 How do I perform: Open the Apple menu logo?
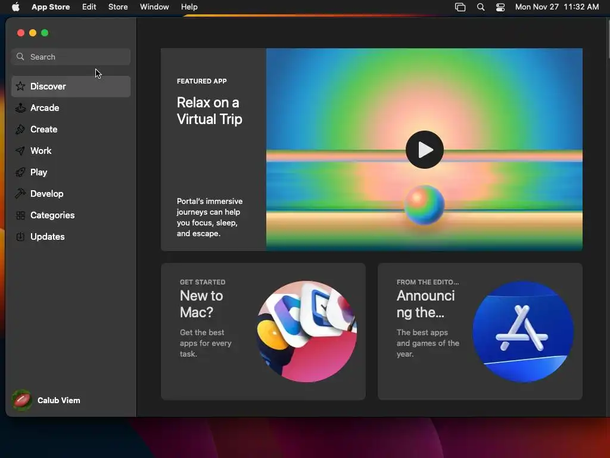click(x=15, y=7)
